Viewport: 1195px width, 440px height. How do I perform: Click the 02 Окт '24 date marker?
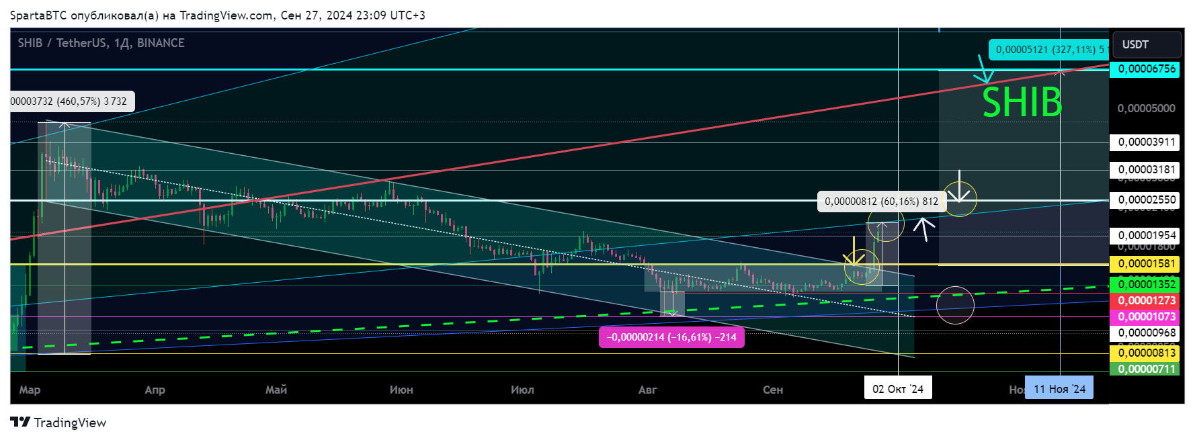[x=898, y=389]
